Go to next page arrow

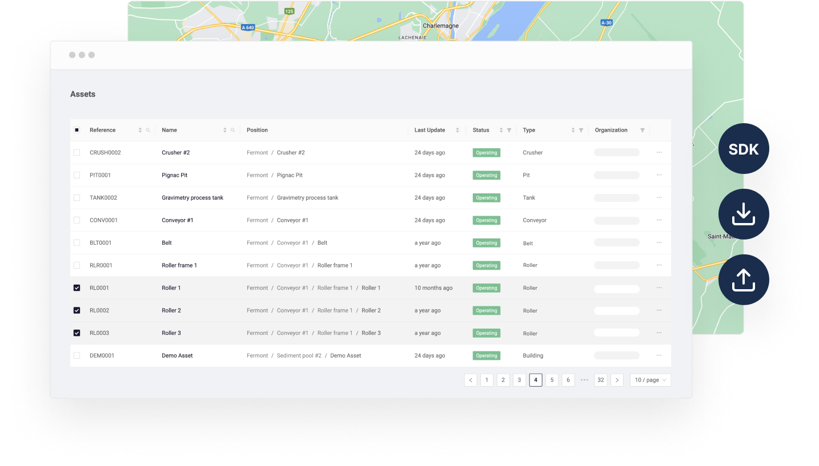[617, 380]
